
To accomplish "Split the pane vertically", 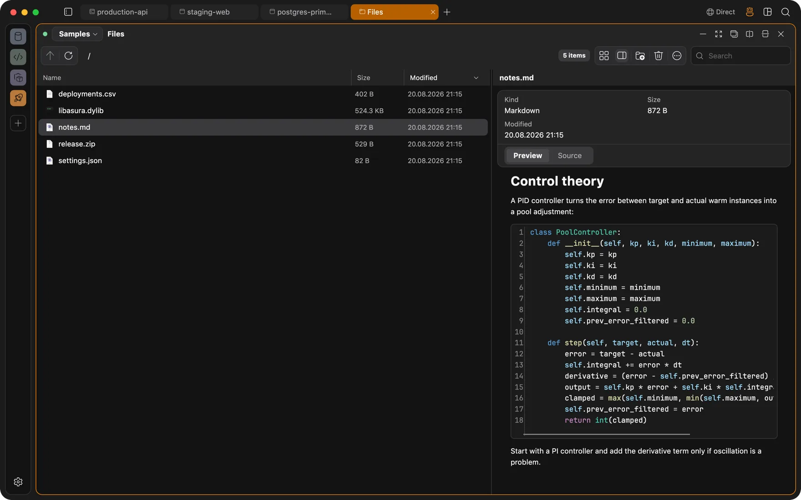I will point(750,34).
